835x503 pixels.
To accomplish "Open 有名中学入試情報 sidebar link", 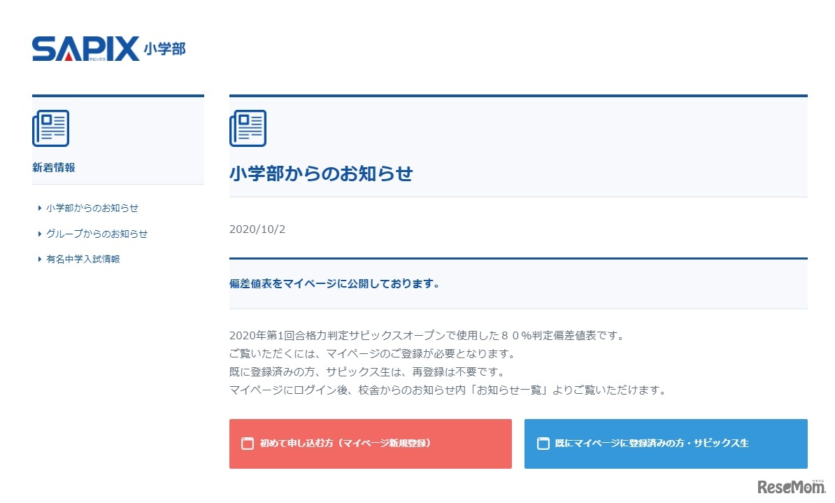I will (x=83, y=259).
